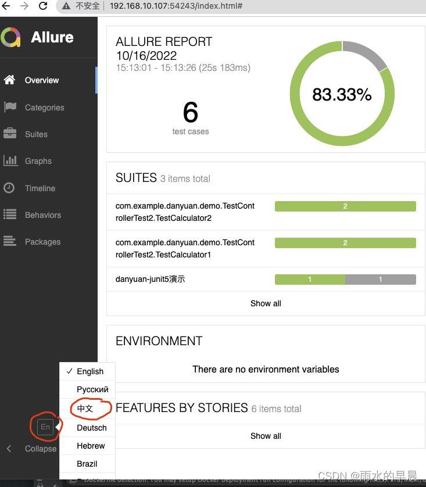Reload the page with refresh icon
The image size is (426, 487).
click(x=43, y=6)
